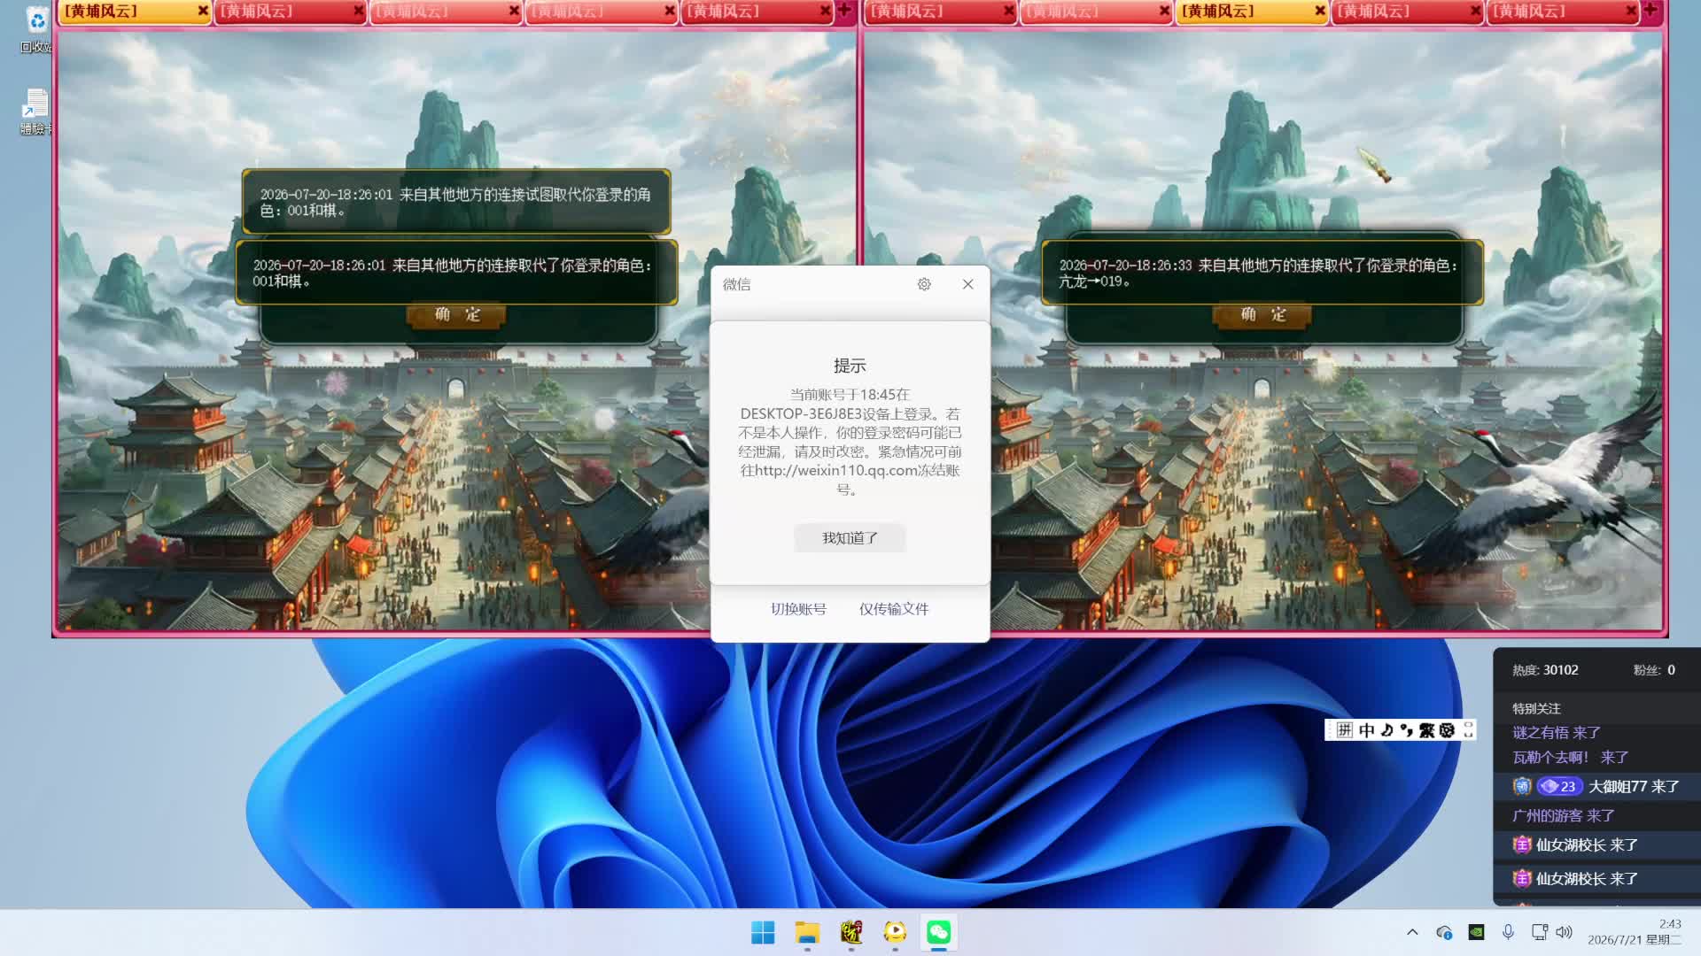Click the microphone tray icon
The width and height of the screenshot is (1701, 956).
(x=1508, y=932)
